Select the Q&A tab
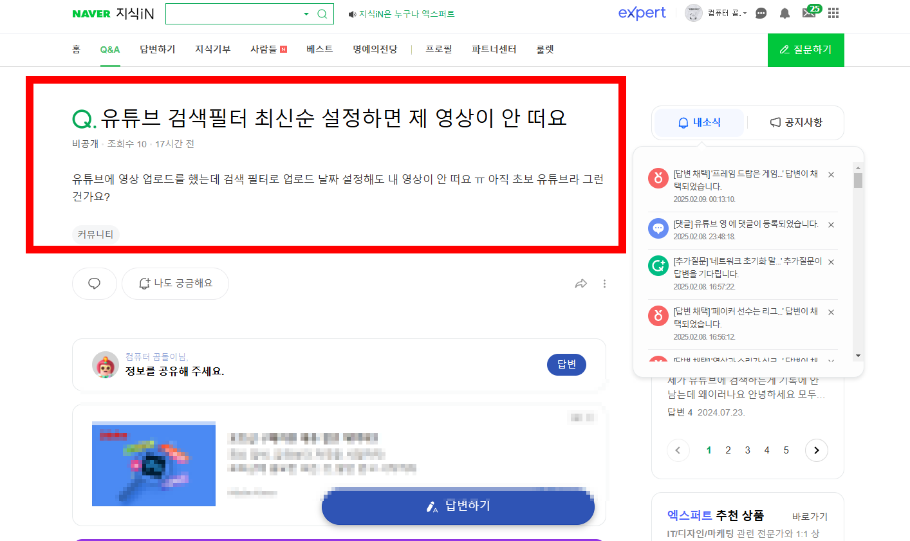The image size is (910, 541). (110, 50)
